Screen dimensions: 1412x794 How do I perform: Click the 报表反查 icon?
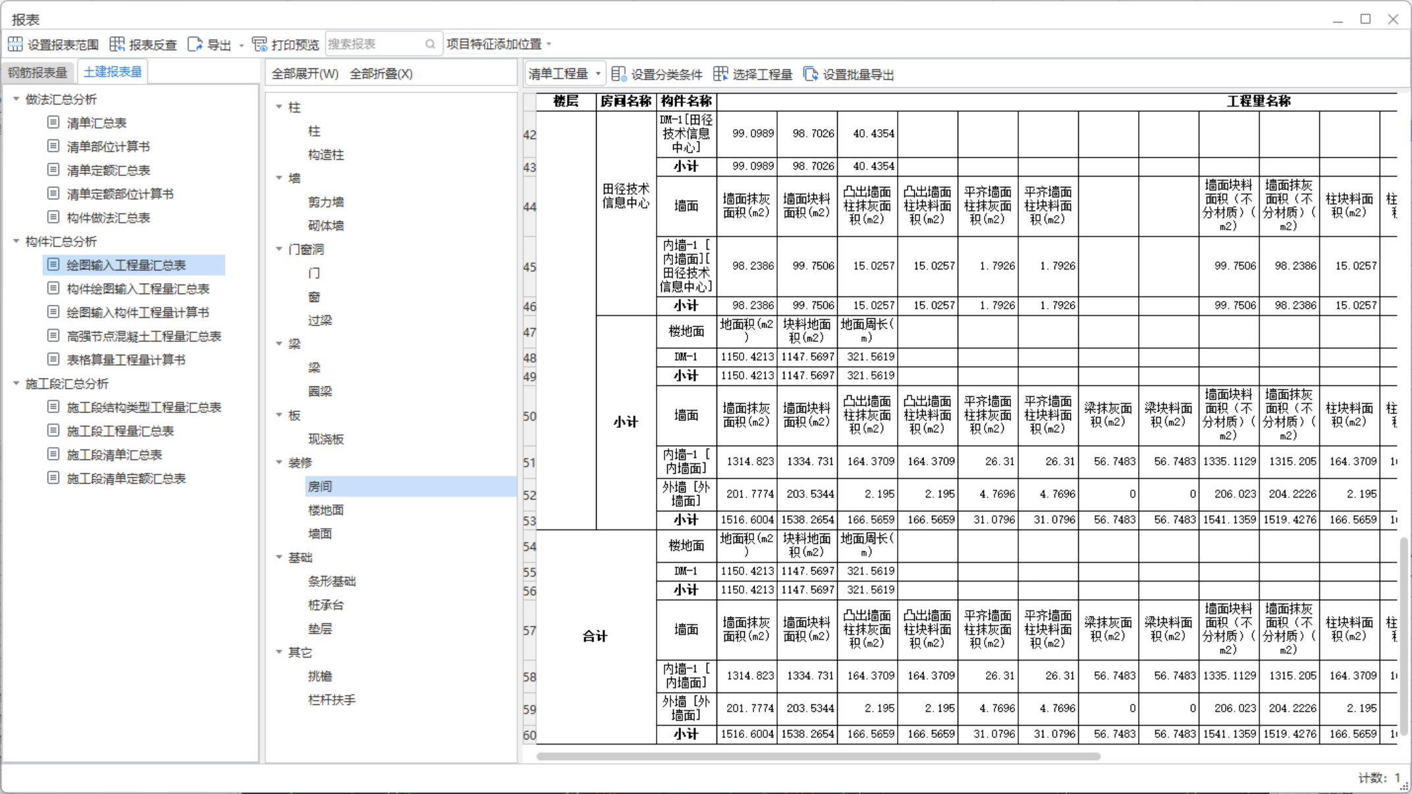click(117, 44)
